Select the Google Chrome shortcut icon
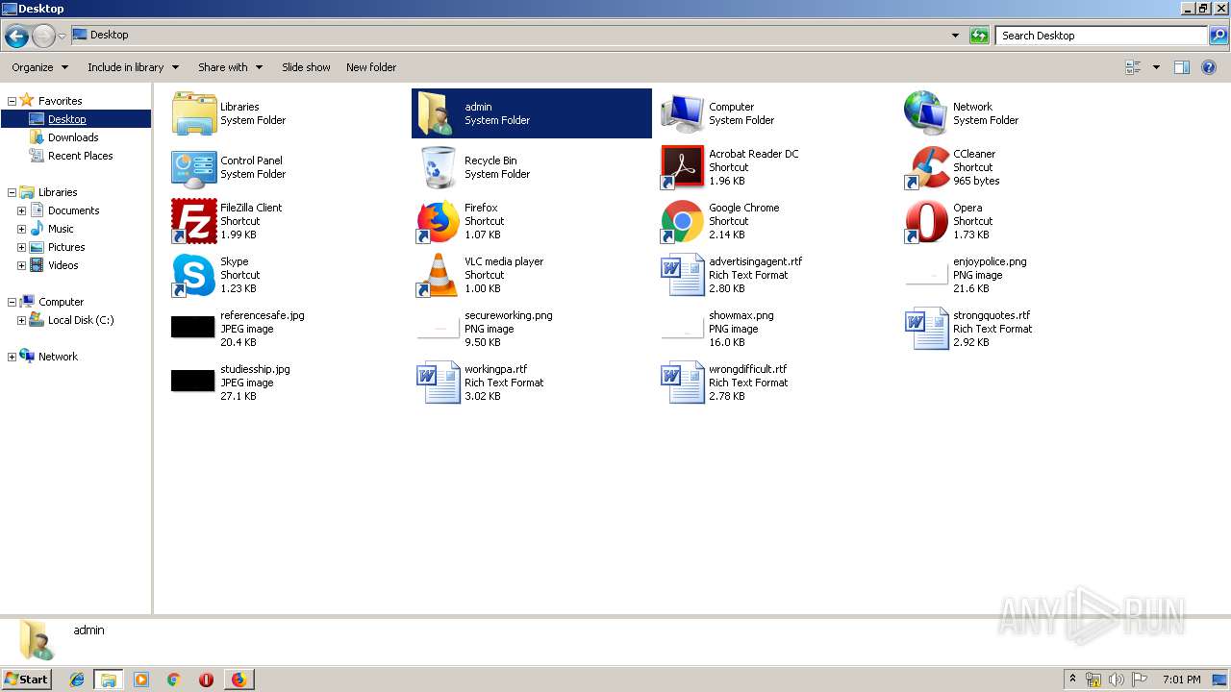The width and height of the screenshot is (1231, 692). click(x=683, y=221)
